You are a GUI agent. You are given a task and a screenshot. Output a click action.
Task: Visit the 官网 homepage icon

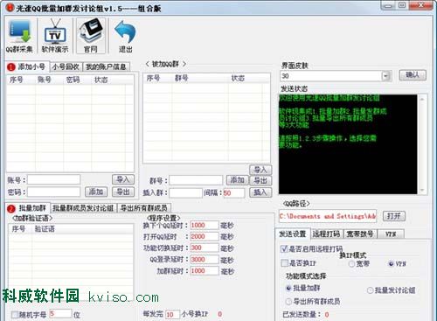[x=91, y=36]
